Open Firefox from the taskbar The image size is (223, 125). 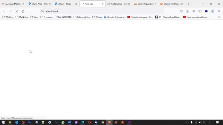[x=109, y=122]
